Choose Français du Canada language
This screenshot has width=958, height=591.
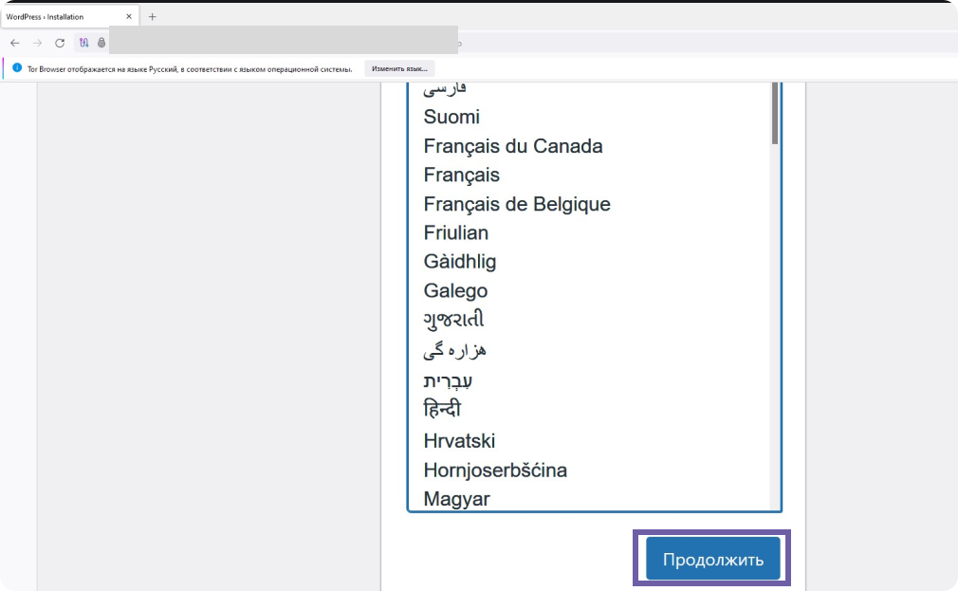pyautogui.click(x=512, y=146)
